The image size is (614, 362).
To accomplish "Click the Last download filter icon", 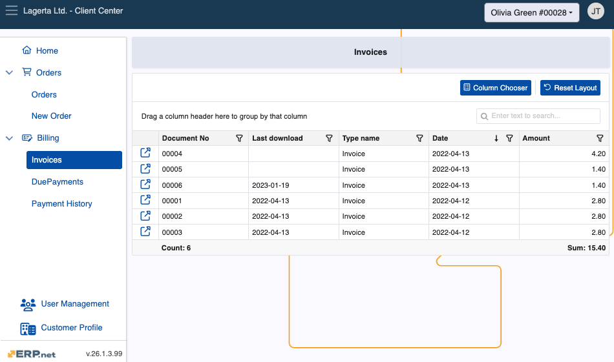I will tap(329, 138).
